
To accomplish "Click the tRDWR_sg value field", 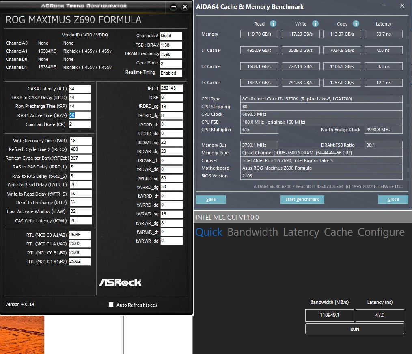I will [171, 143].
